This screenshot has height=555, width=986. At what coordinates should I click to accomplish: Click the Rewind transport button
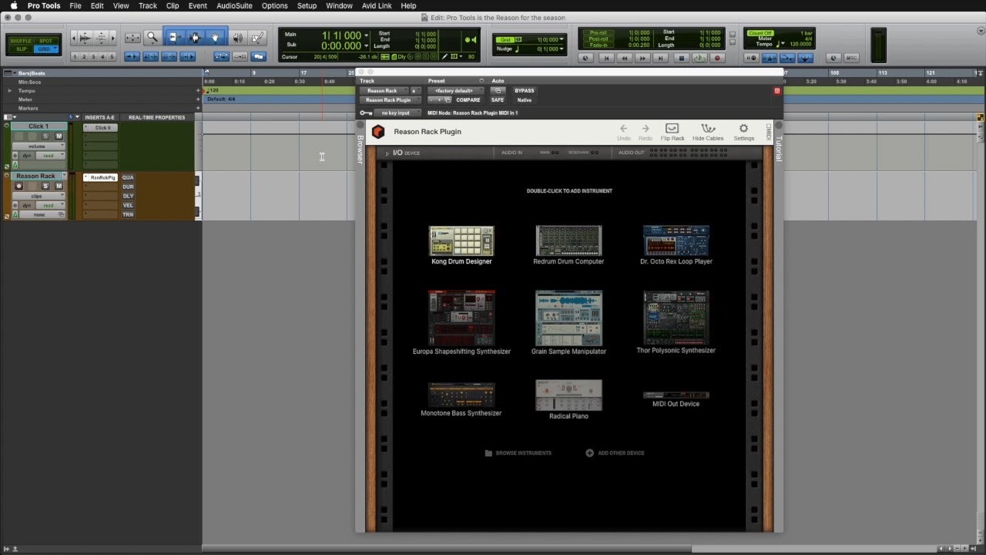[624, 58]
